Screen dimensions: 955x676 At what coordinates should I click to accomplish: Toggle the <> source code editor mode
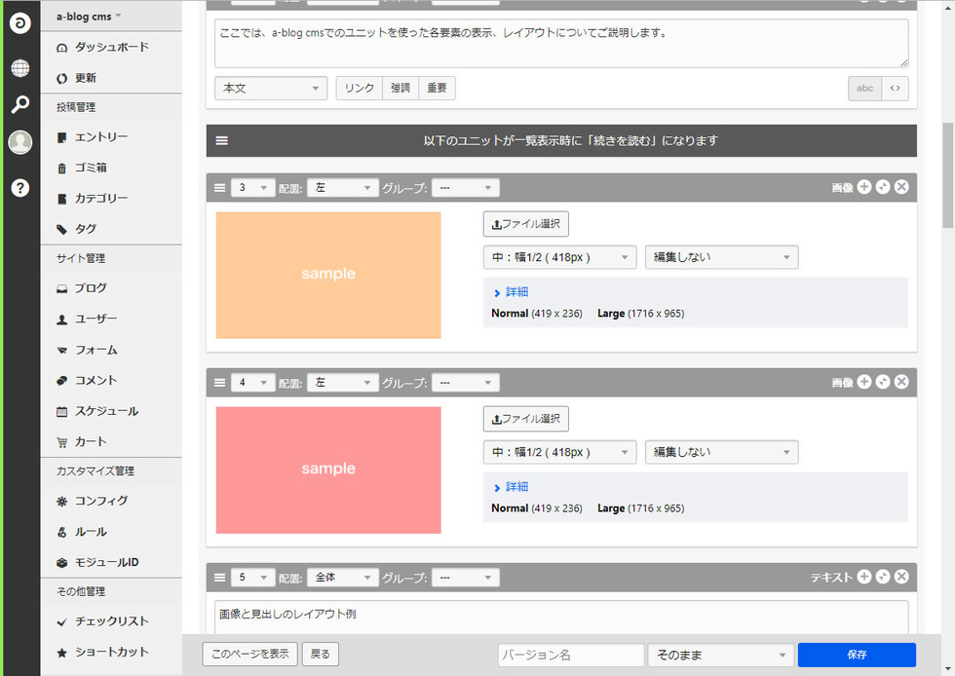[x=895, y=89]
